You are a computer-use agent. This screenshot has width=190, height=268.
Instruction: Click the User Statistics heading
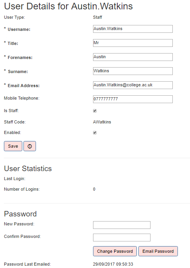(28, 168)
